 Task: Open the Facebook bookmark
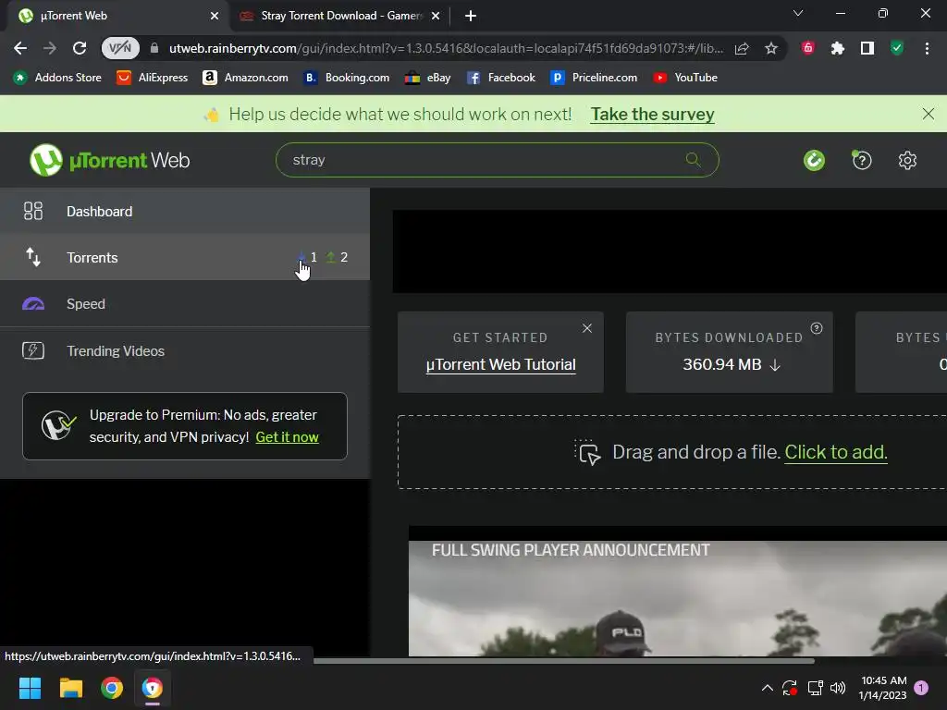coord(500,78)
